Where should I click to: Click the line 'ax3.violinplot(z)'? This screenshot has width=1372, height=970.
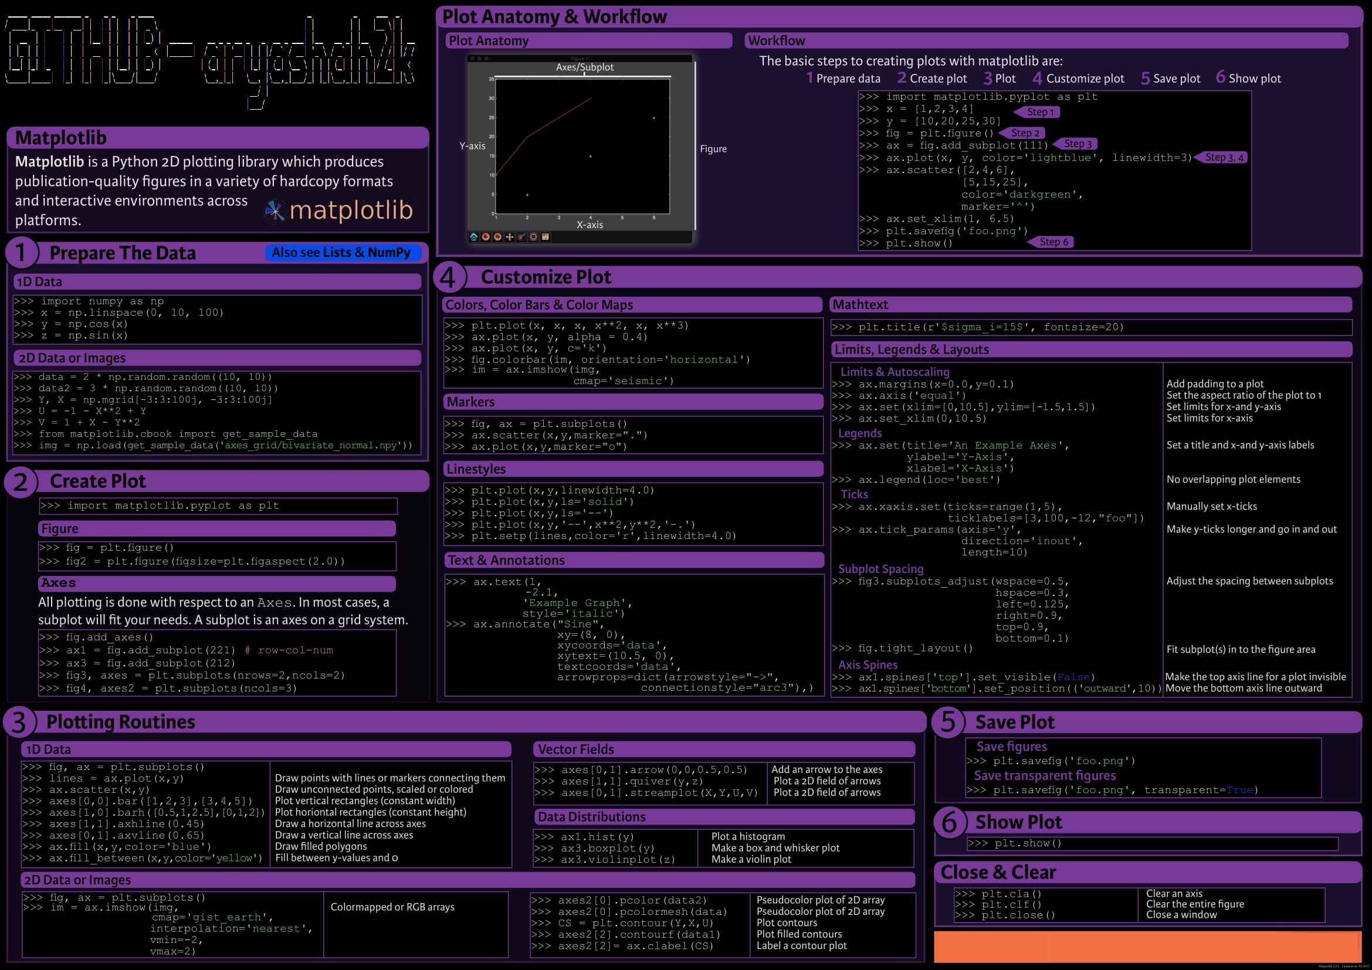tap(604, 860)
